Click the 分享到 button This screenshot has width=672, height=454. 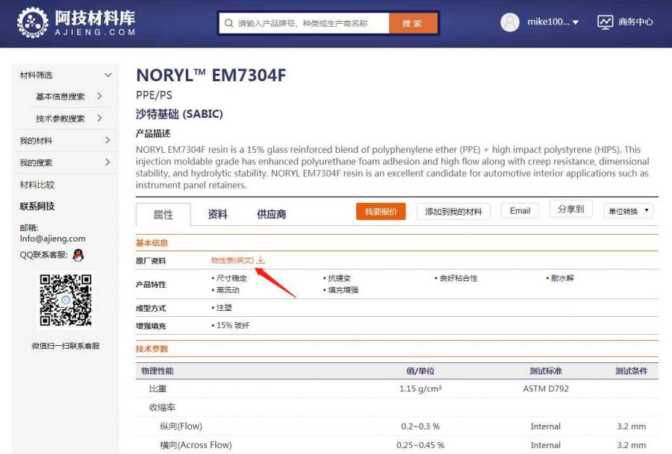571,209
